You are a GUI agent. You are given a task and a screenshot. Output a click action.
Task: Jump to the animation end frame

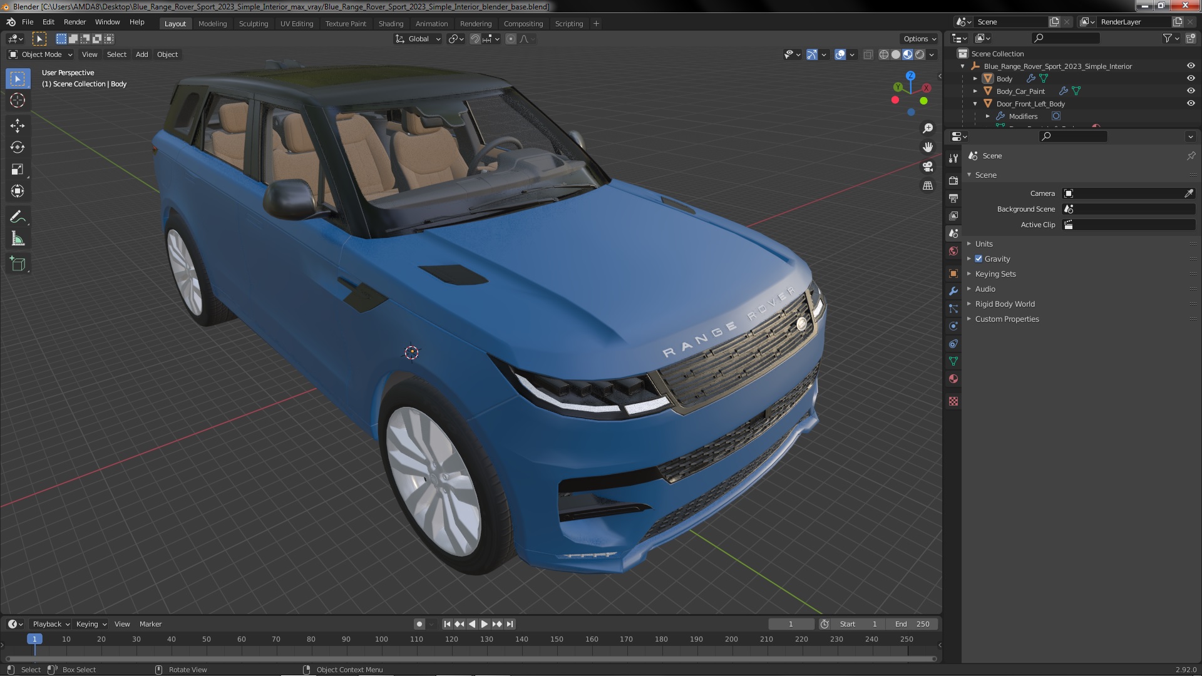click(x=510, y=625)
